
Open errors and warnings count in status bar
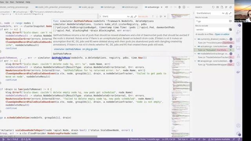pos(26,139)
